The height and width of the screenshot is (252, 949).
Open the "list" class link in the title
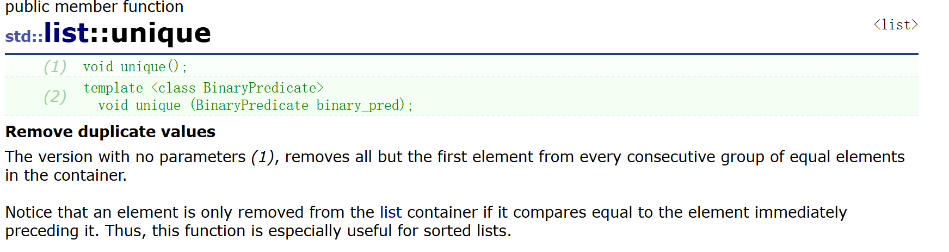pos(66,33)
